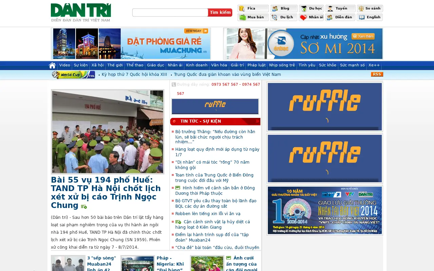Screen dimensions: 434x271
Task: Select the Thể thao menu item
Action: click(x=135, y=65)
